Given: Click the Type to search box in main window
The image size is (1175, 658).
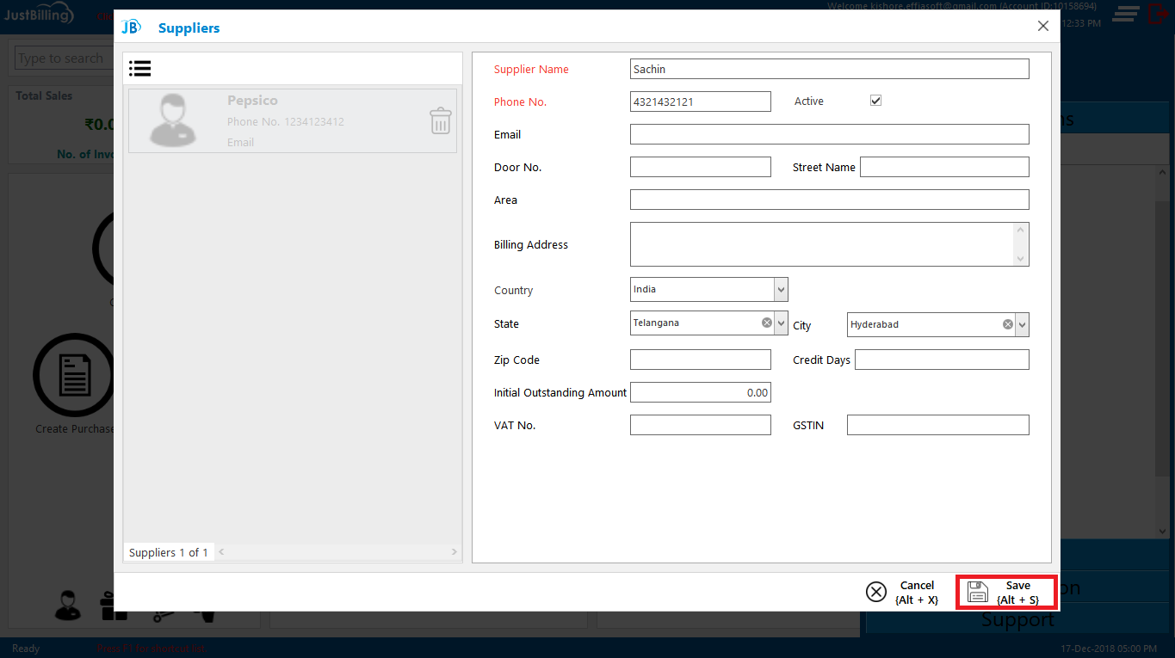Looking at the screenshot, I should (65, 58).
